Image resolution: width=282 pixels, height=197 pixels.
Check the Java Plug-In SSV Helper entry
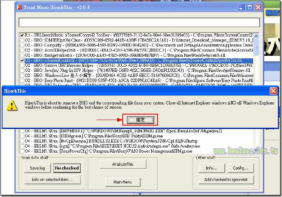22,71
